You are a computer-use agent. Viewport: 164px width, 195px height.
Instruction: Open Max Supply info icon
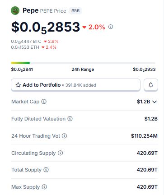pyautogui.click(x=44, y=187)
